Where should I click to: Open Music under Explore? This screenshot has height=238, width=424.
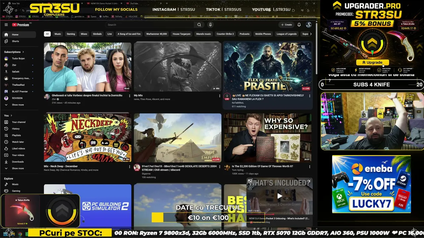(x=19, y=184)
